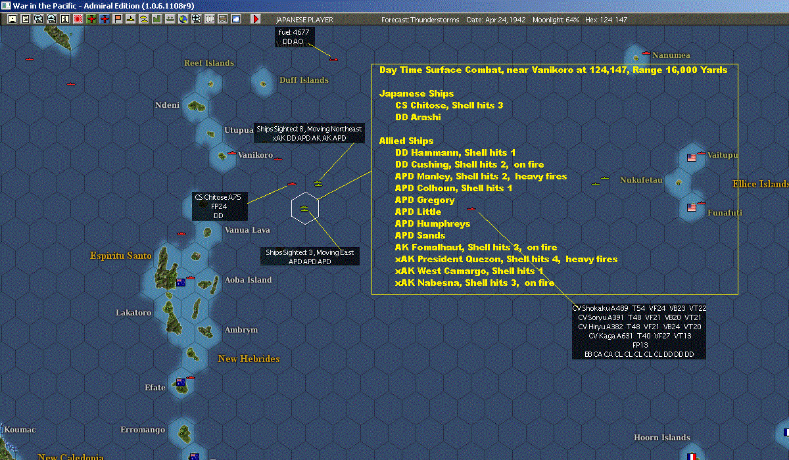The width and height of the screenshot is (789, 460).
Task: Click the Day Time Surface Combat header
Action: click(554, 70)
